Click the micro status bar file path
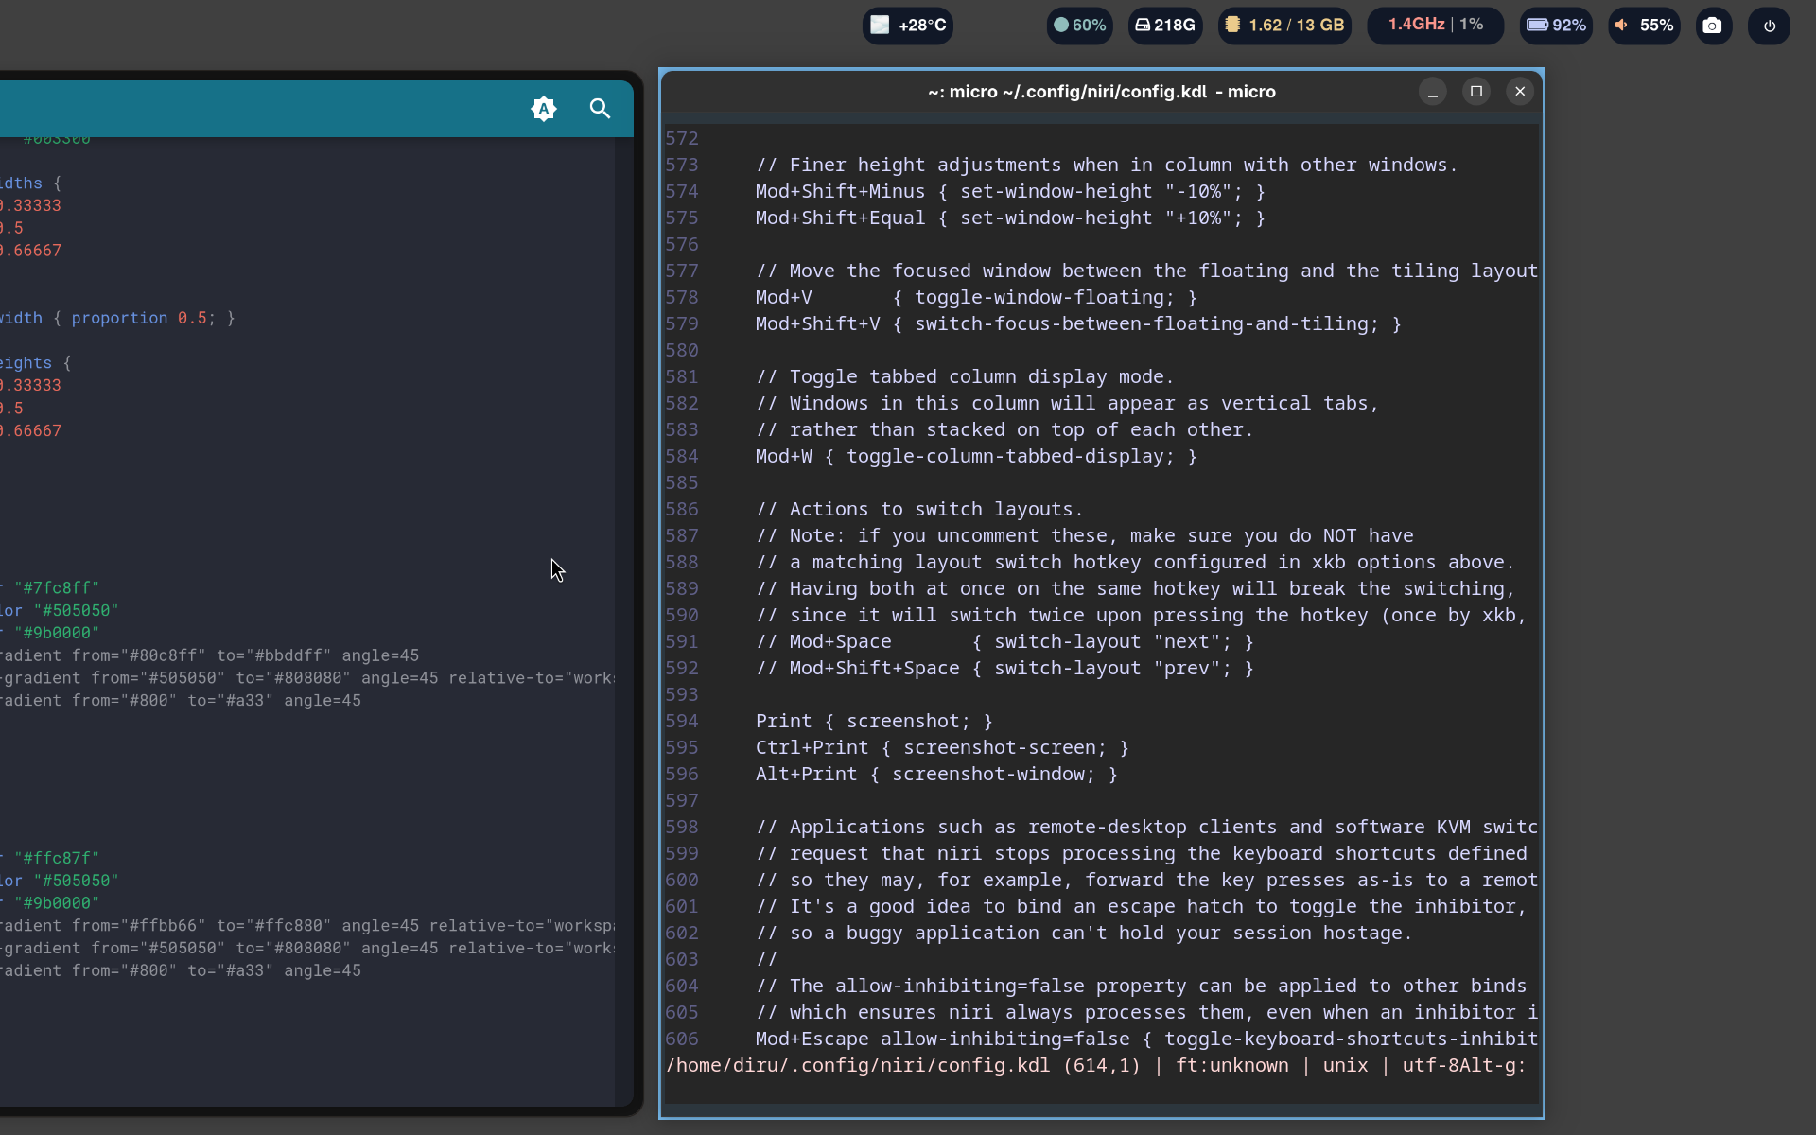The height and width of the screenshot is (1135, 1816). 857,1066
